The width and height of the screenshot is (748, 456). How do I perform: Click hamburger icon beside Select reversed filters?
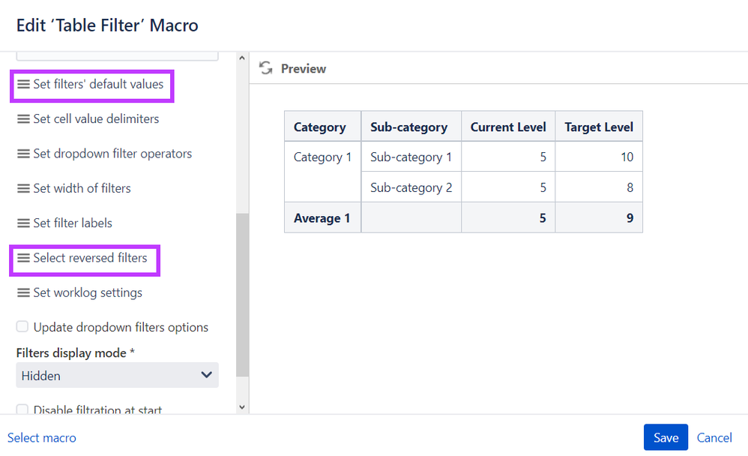coord(24,258)
